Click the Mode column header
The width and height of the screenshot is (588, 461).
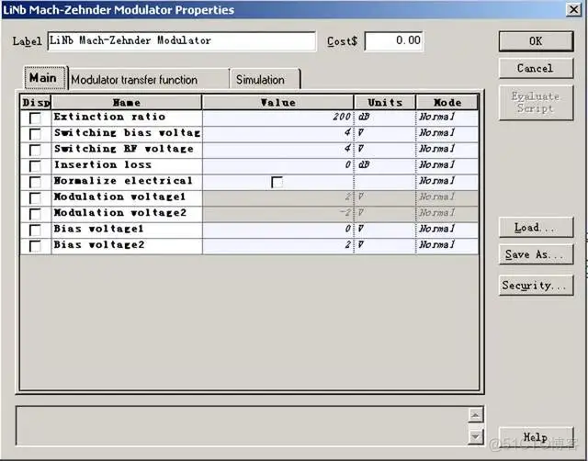(x=447, y=102)
